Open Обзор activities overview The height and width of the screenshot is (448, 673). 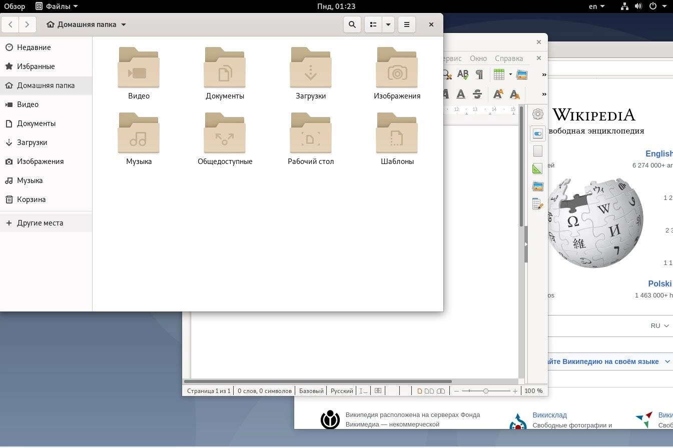(15, 6)
